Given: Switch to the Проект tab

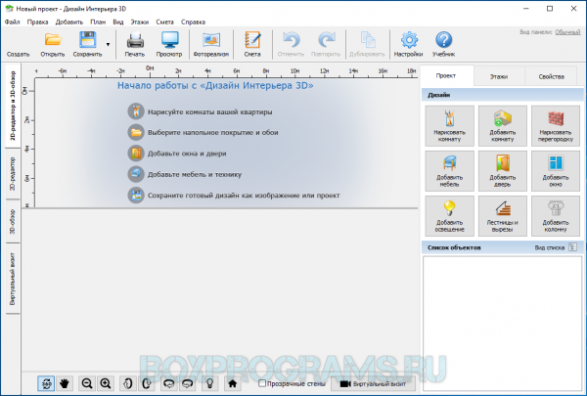Looking at the screenshot, I should [446, 75].
